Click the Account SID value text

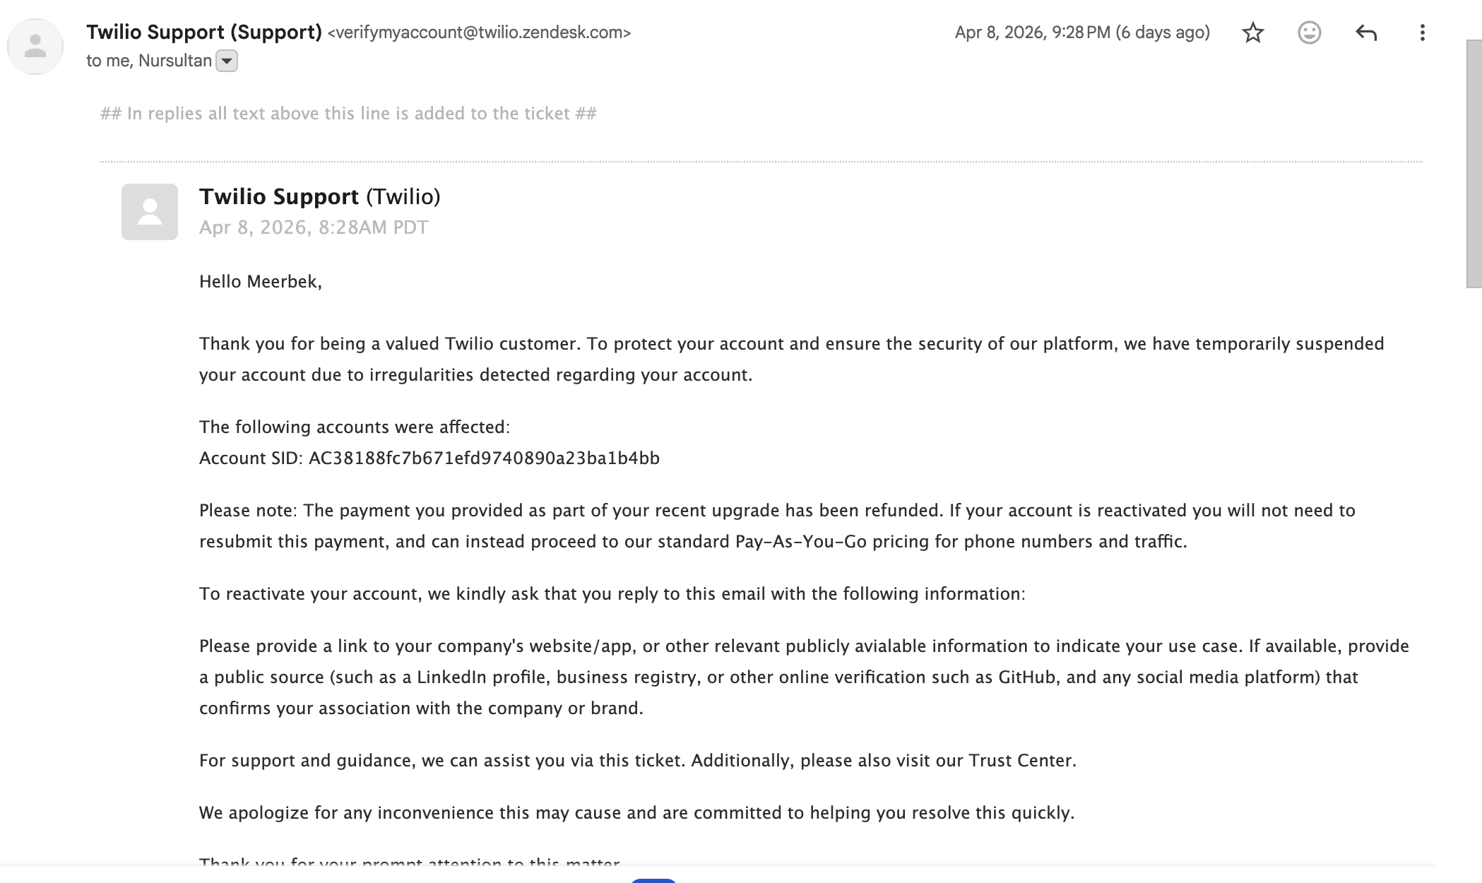point(484,458)
